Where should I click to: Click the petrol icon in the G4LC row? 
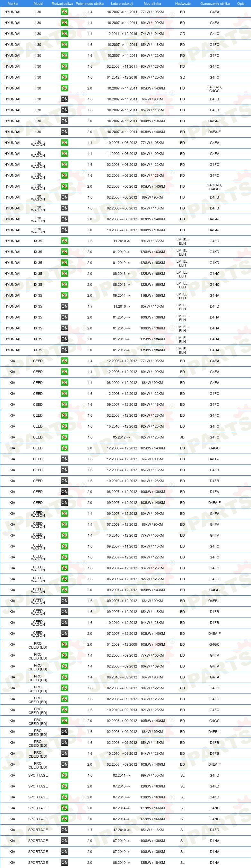click(x=65, y=34)
